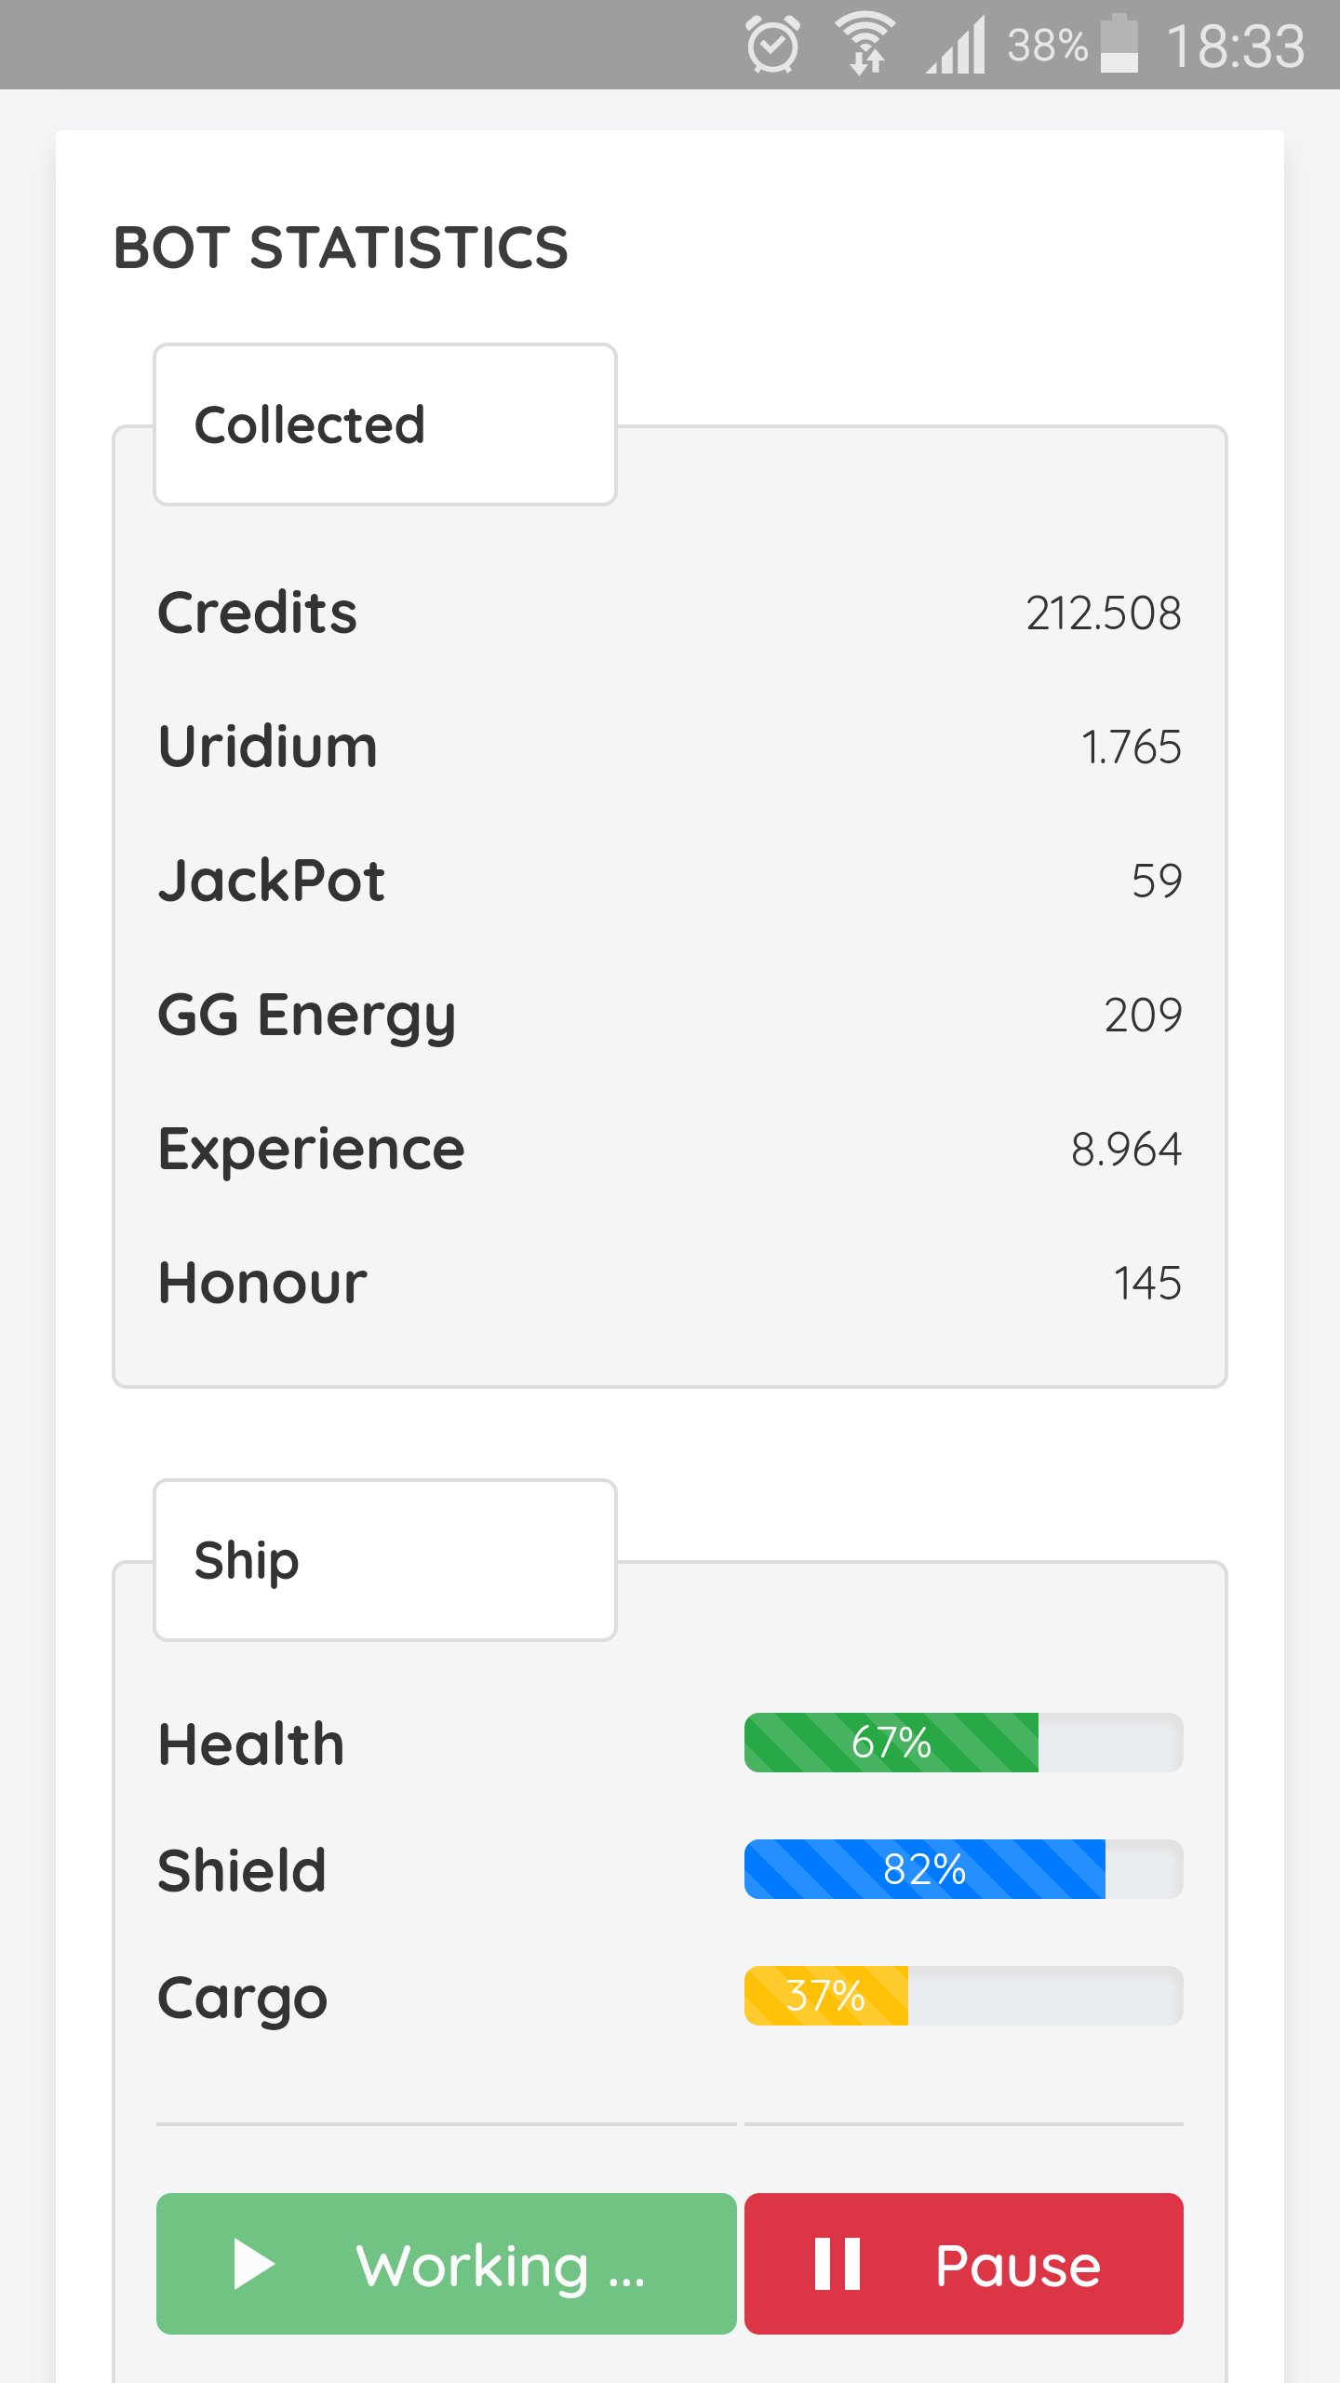
Task: Tap the JackPot value 59
Action: tap(1157, 881)
